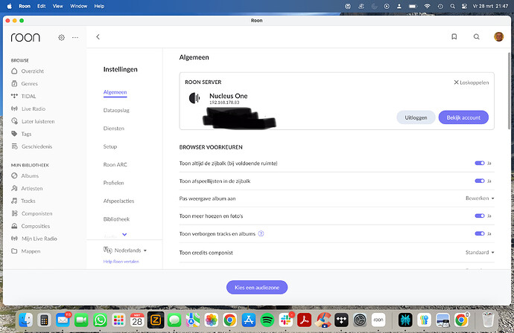Expand more settings tabs chevron
514x333 pixels.
pyautogui.click(x=124, y=234)
